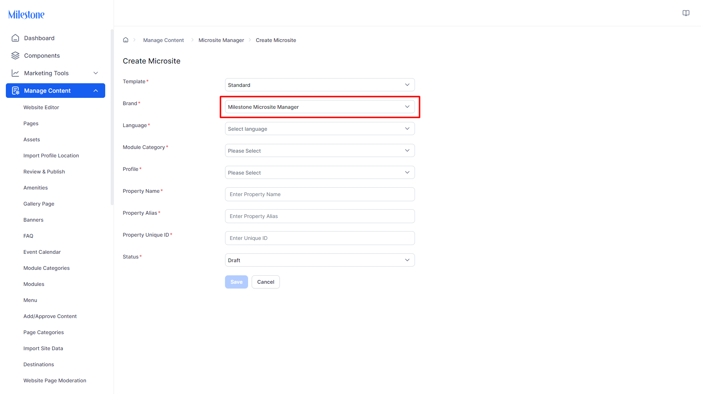701x394 pixels.
Task: Go to Module Categories
Action: (46, 268)
